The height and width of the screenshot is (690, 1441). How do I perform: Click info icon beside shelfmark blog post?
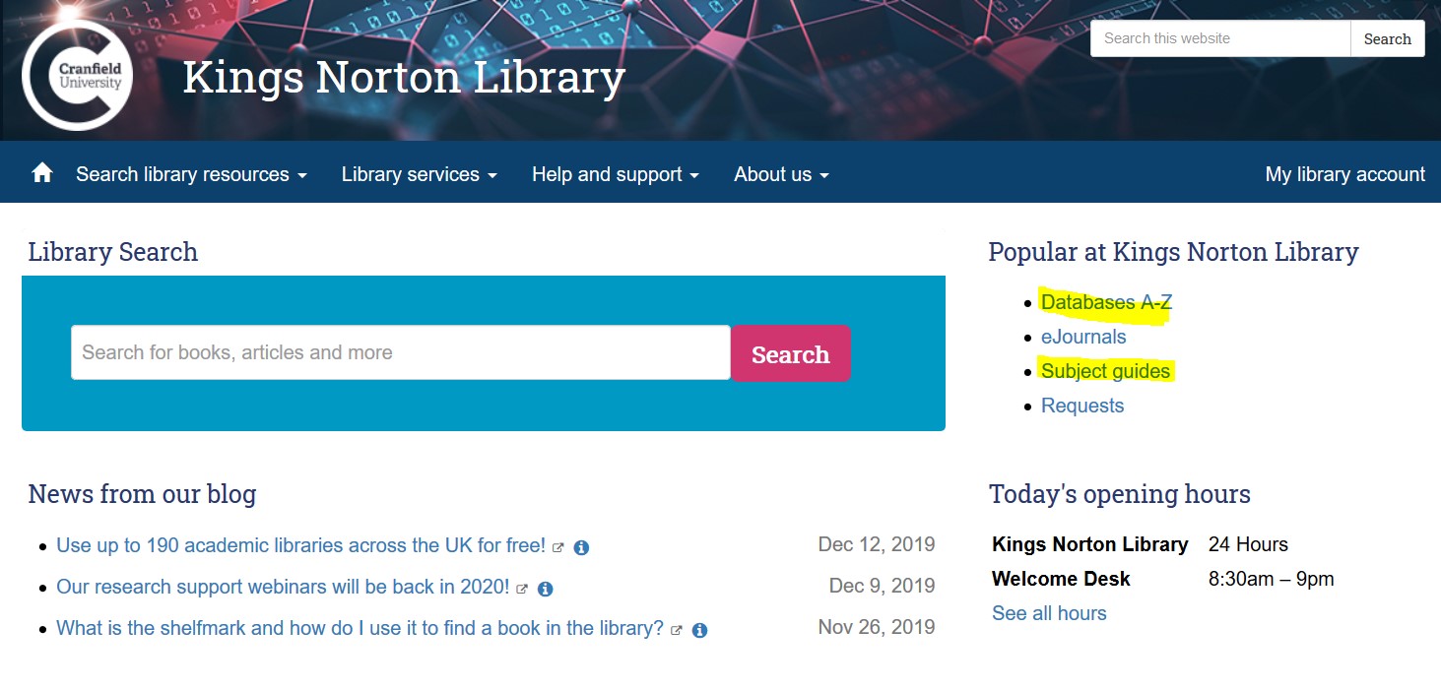699,630
